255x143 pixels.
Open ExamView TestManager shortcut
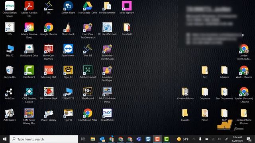[107, 52]
